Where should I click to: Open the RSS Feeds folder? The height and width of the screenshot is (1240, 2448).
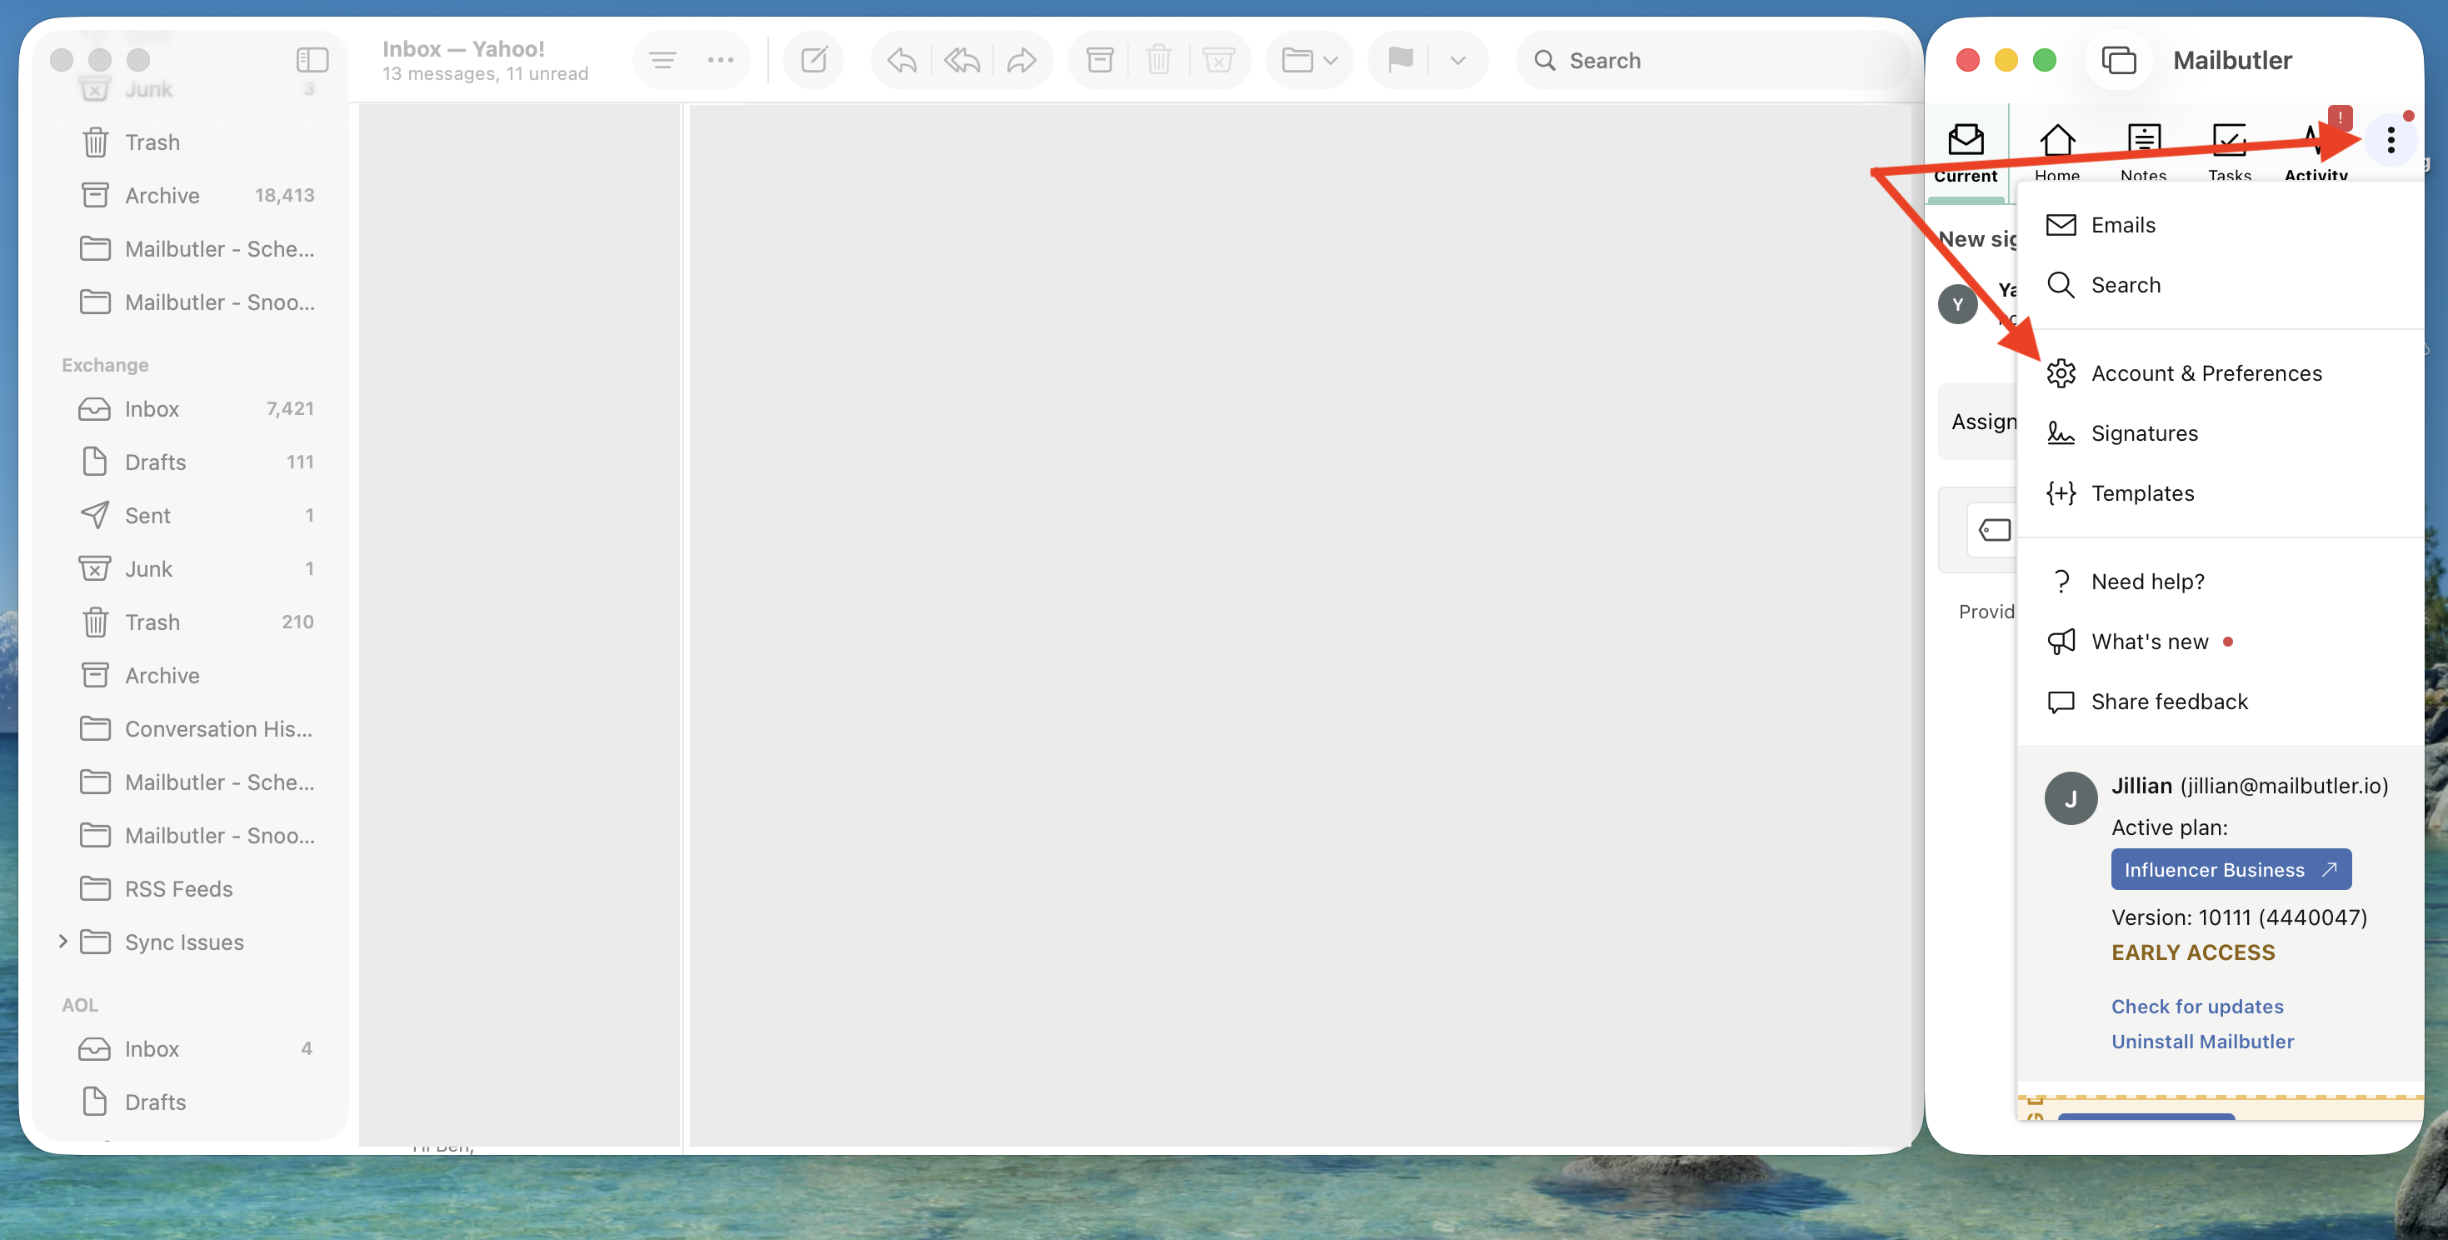point(190,888)
